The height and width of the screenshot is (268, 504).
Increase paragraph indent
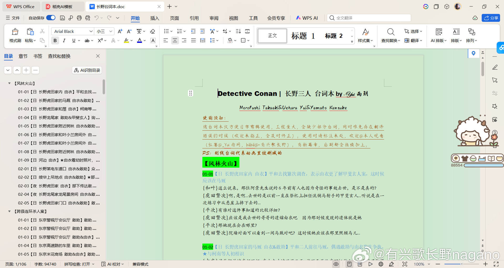pyautogui.click(x=202, y=31)
